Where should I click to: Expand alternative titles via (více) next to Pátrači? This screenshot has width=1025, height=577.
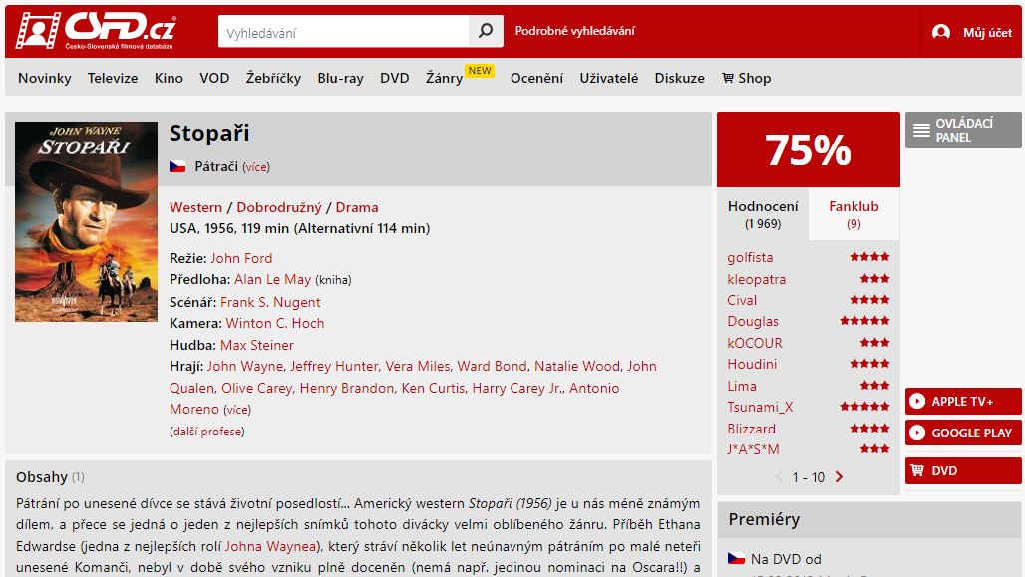(255, 167)
